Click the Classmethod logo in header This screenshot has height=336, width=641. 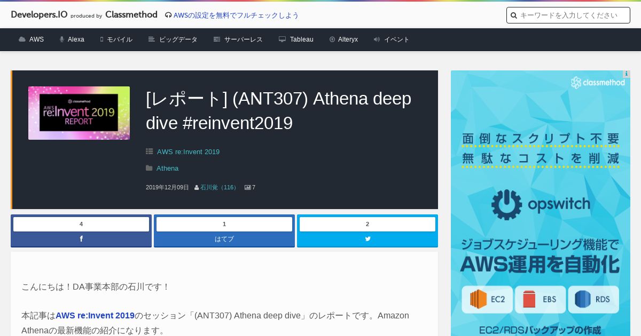point(131,15)
